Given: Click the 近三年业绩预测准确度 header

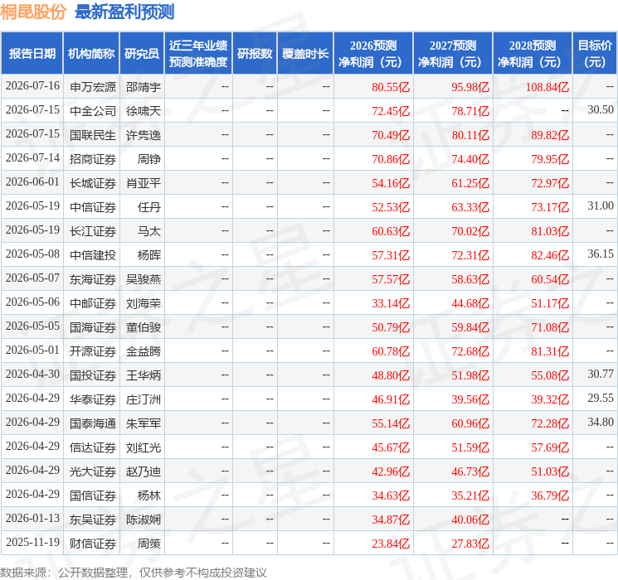Looking at the screenshot, I should pyautogui.click(x=198, y=54).
